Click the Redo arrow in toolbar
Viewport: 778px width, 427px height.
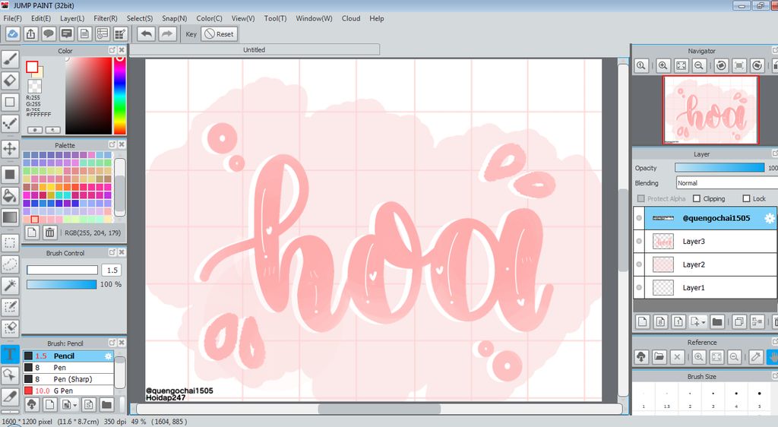point(167,33)
